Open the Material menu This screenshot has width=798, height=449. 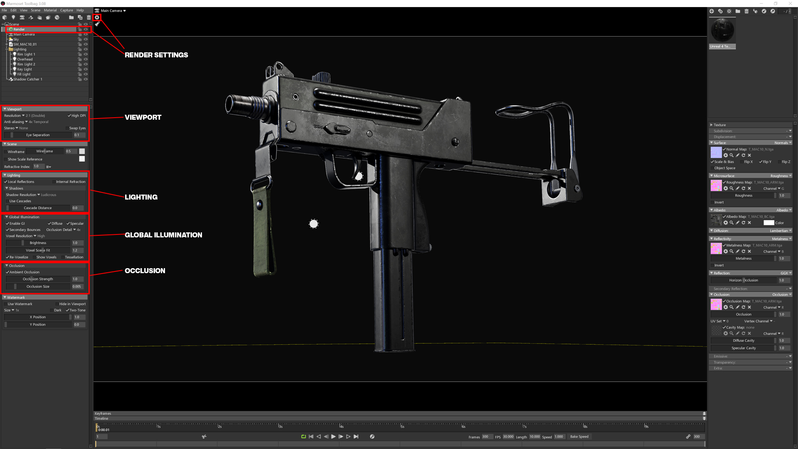point(50,10)
